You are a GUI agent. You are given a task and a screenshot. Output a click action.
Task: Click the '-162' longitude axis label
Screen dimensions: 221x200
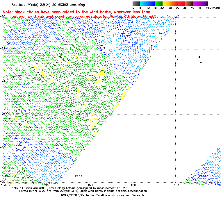pyautogui.click(x=46, y=185)
